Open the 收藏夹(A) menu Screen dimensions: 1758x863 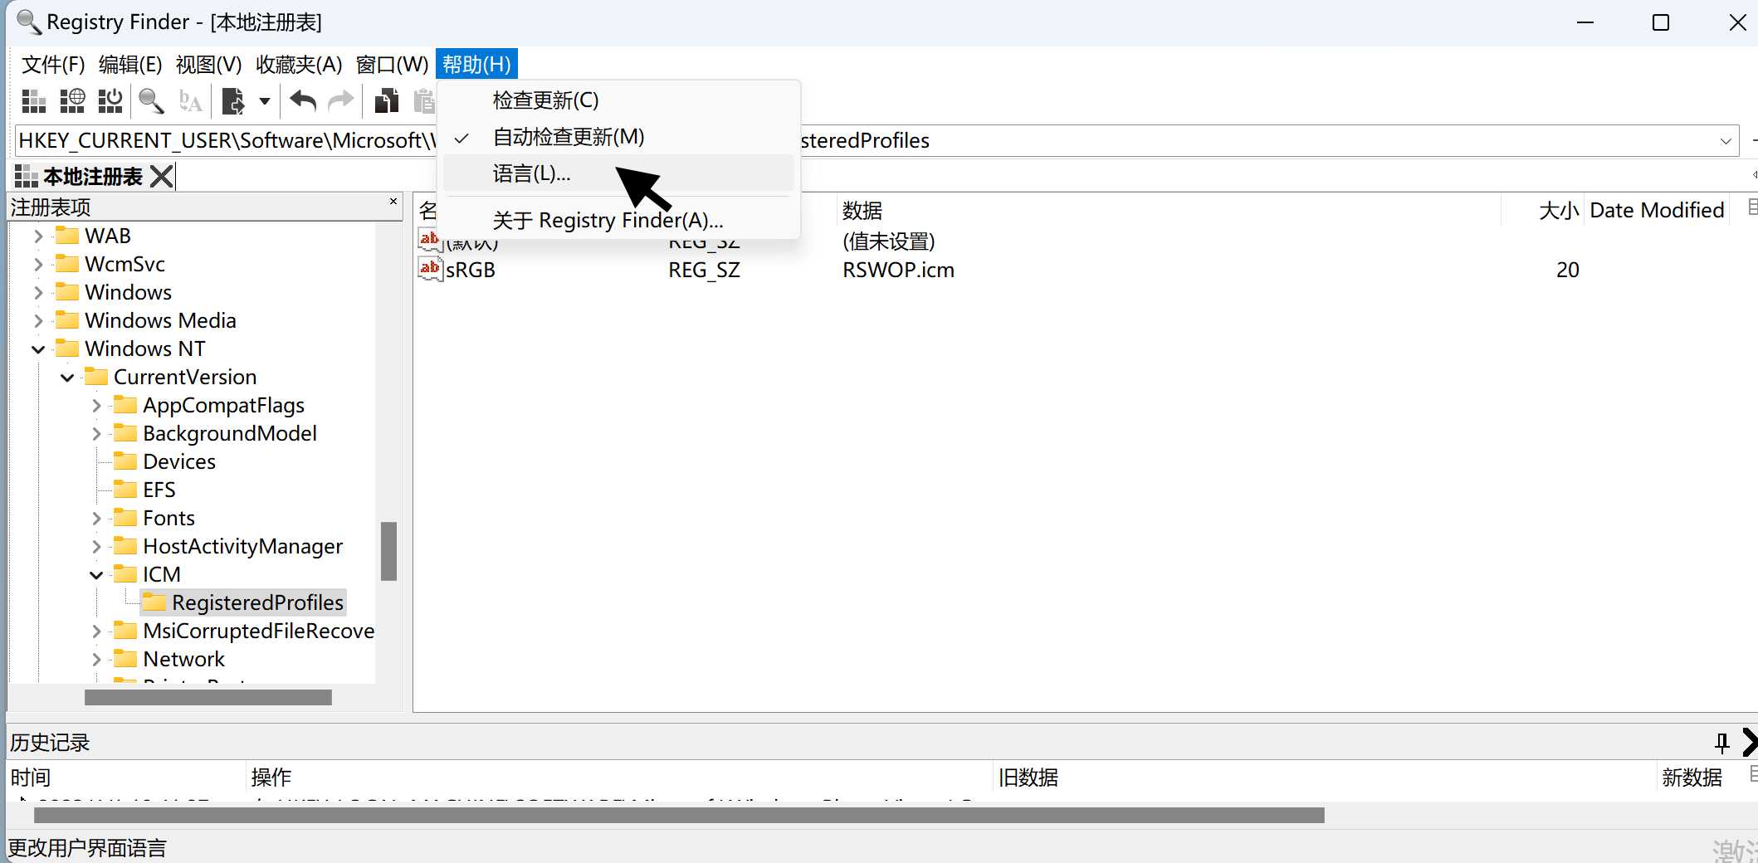click(299, 64)
